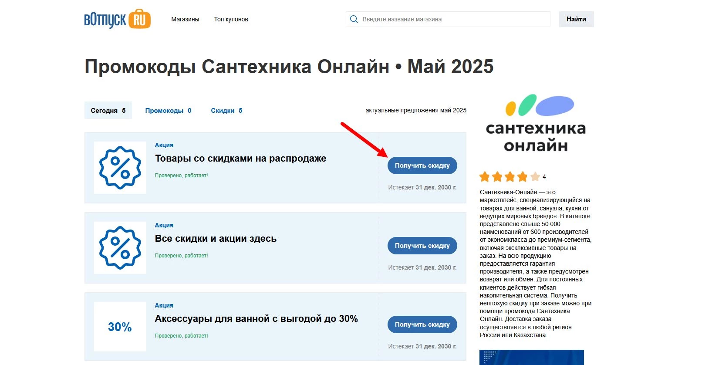Click the rating value 4 beside stars
The width and height of the screenshot is (702, 365).
(544, 176)
